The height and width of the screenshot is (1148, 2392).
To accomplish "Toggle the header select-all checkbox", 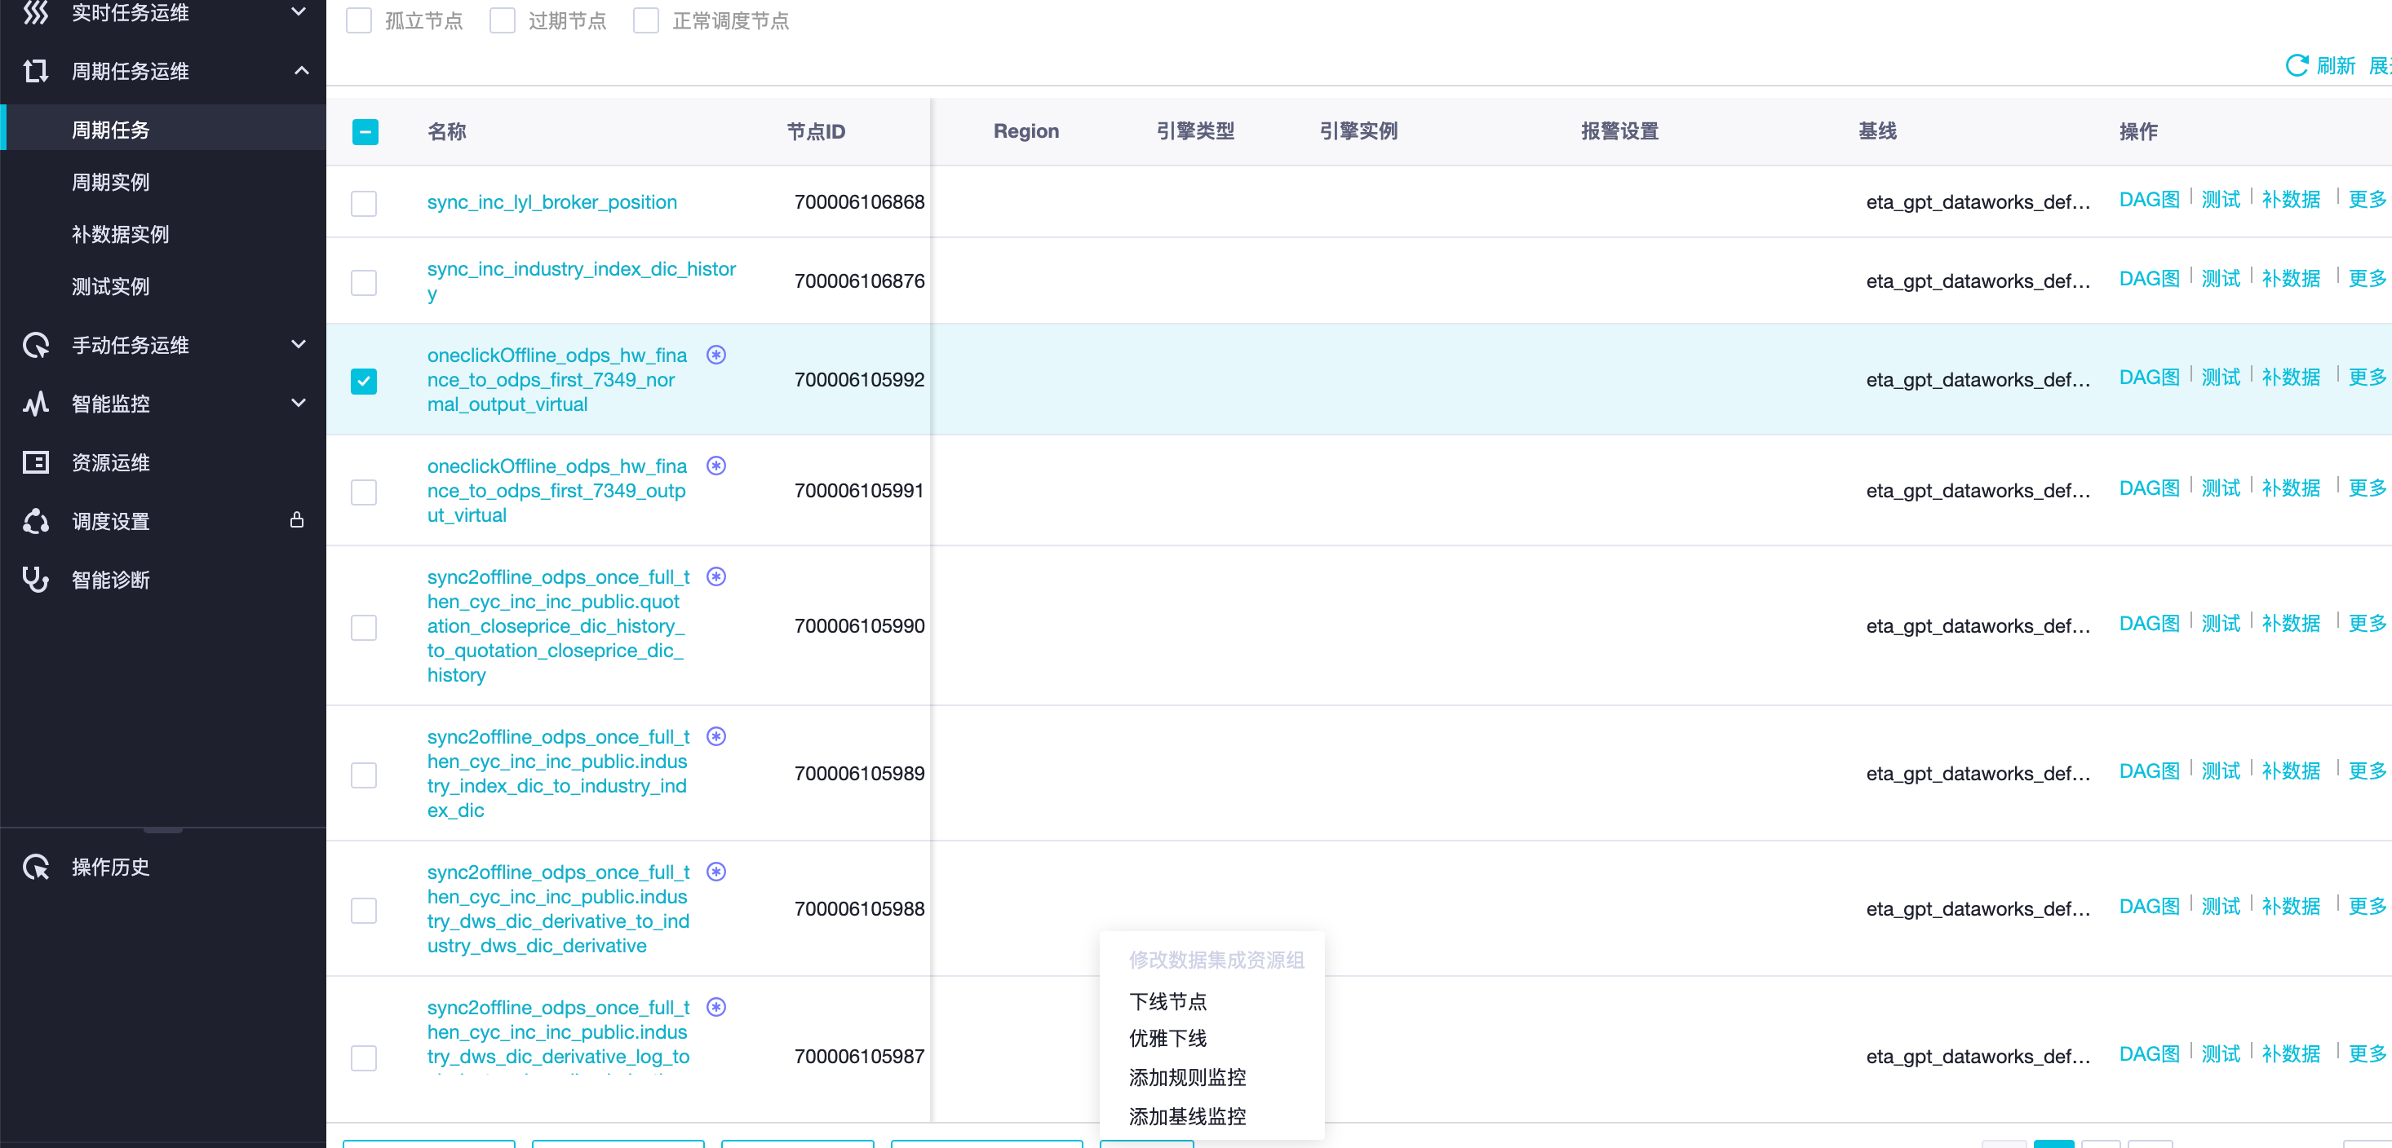I will pos(365,132).
